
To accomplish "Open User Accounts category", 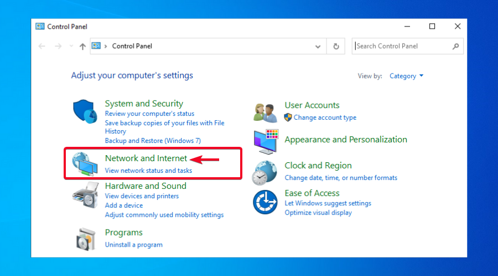I will click(312, 105).
